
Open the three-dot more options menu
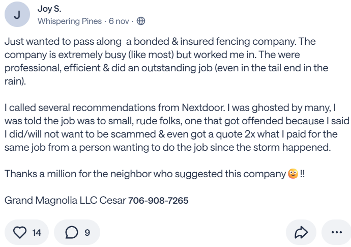point(336,233)
